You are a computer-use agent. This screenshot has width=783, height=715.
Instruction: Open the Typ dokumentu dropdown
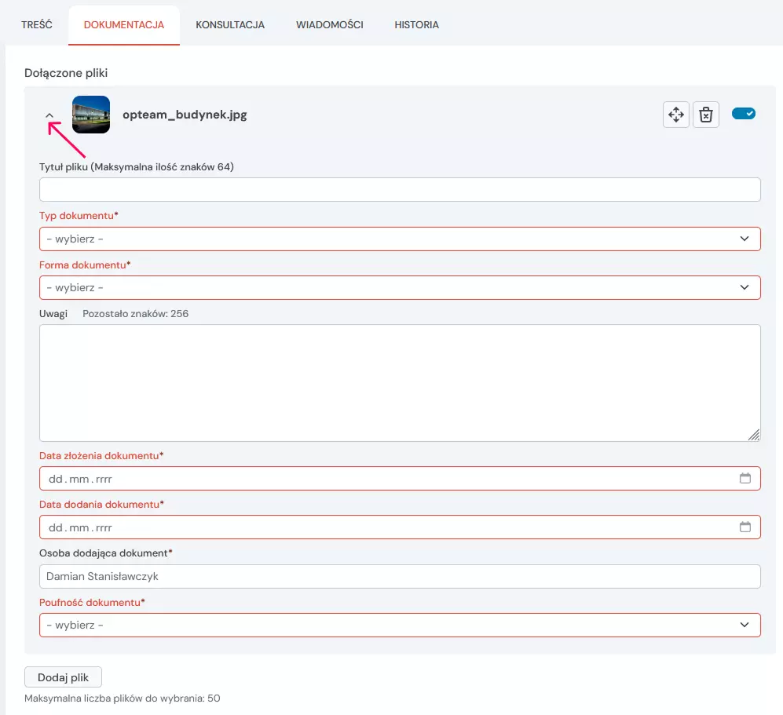[399, 239]
